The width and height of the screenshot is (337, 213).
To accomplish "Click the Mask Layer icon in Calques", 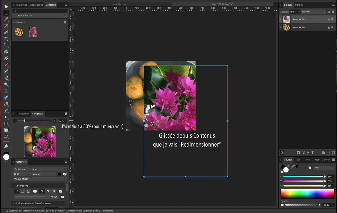I will click(x=298, y=153).
